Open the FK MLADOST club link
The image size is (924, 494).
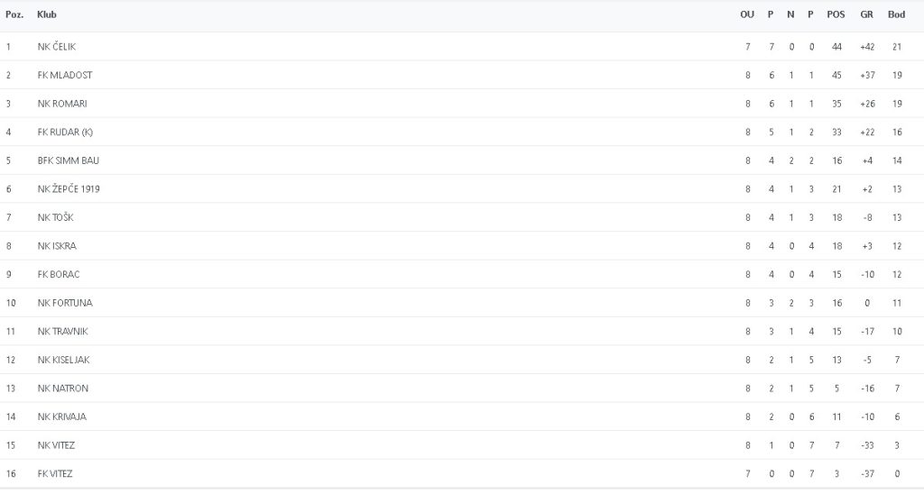click(x=65, y=75)
